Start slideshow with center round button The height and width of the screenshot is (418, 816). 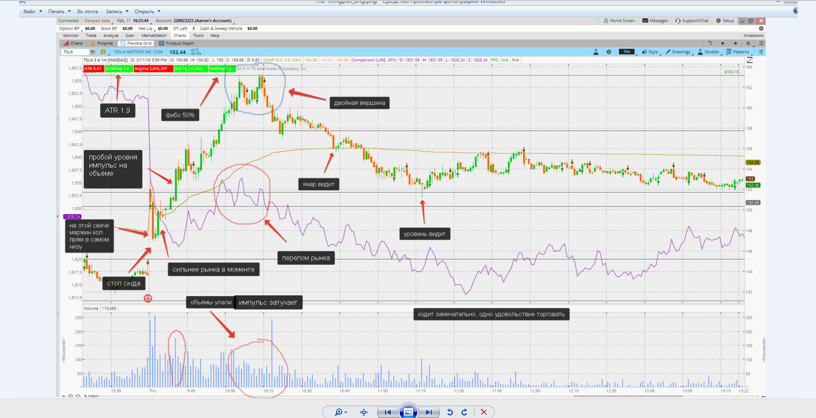tap(408, 412)
